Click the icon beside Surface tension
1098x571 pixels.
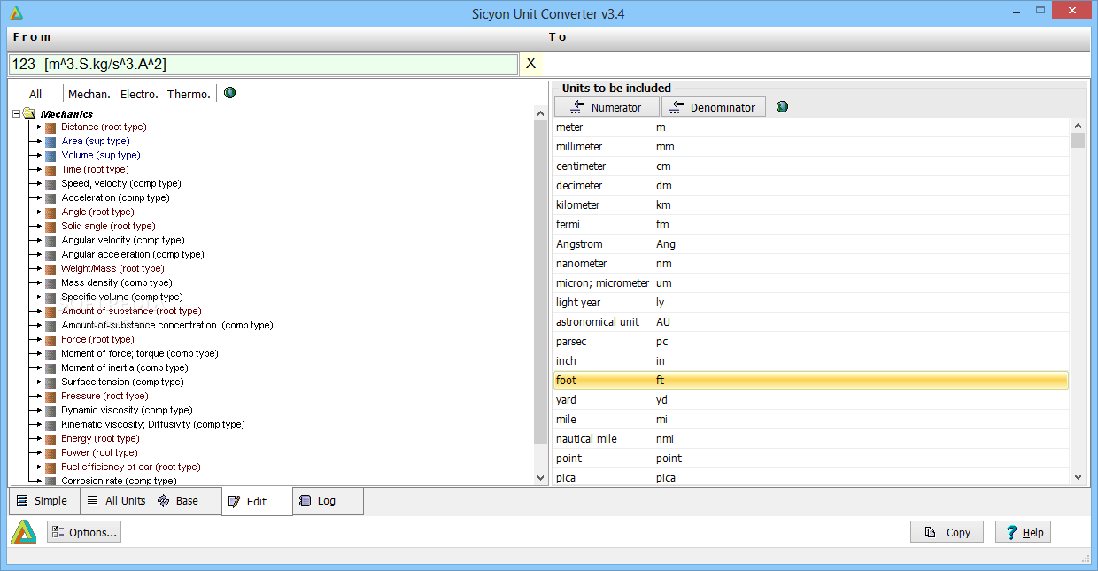click(x=50, y=382)
